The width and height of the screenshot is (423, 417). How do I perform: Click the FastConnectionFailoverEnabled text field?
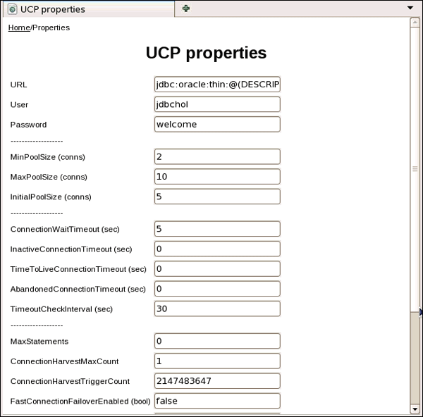[x=217, y=400]
